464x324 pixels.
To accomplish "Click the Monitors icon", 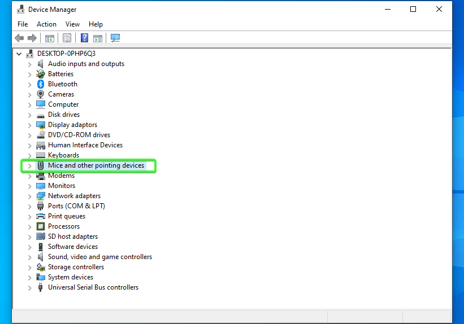I will click(x=41, y=186).
